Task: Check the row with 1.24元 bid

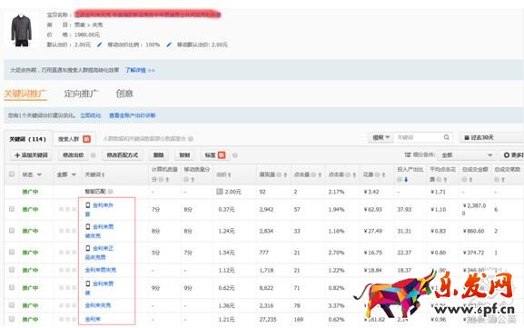Action: pos(12,231)
